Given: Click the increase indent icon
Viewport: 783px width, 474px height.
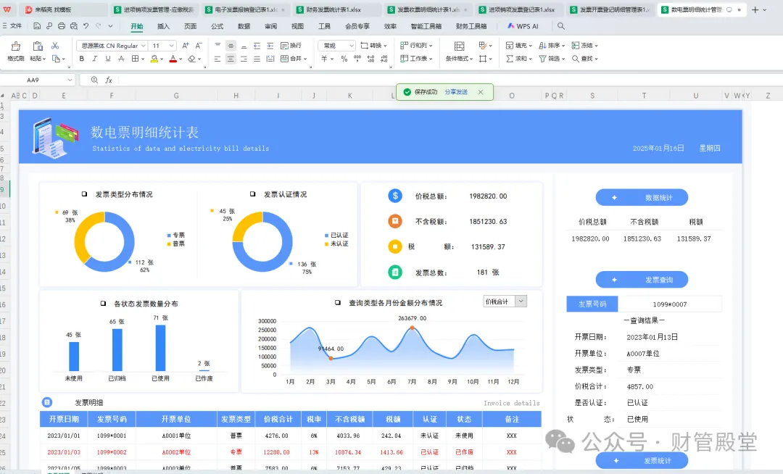Looking at the screenshot, I should click(270, 46).
